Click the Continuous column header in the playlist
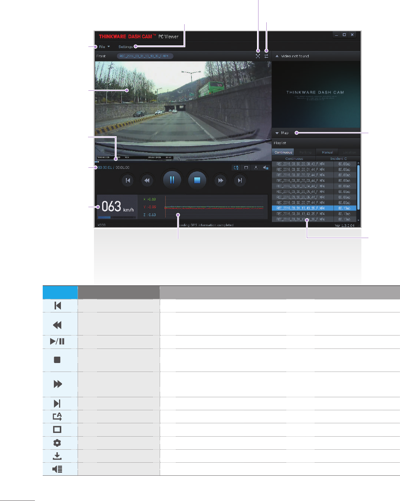Screen dimensions: 400x501 294,159
